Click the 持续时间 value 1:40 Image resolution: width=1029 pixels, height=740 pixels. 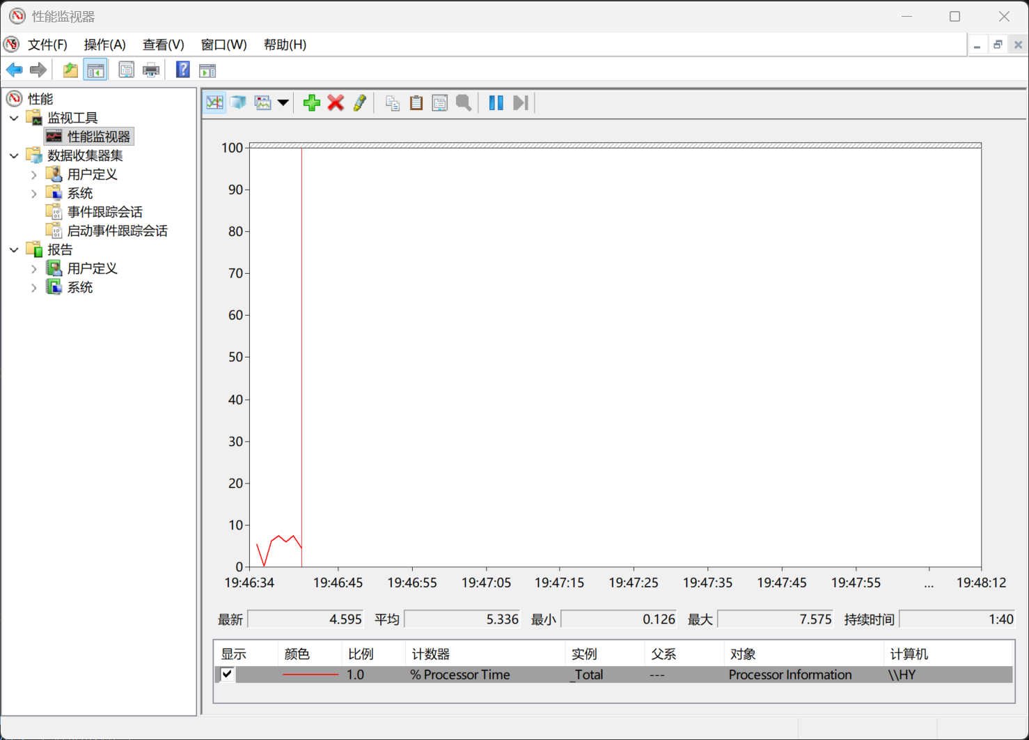tap(958, 619)
